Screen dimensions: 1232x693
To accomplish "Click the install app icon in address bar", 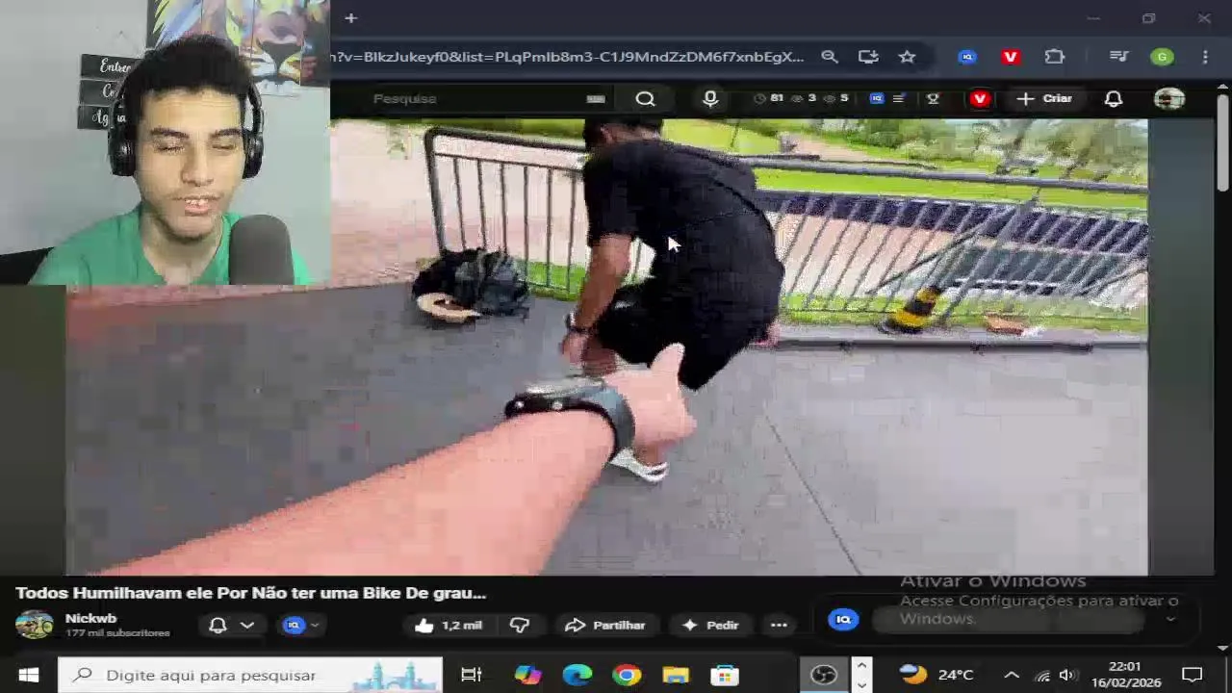I will [868, 57].
